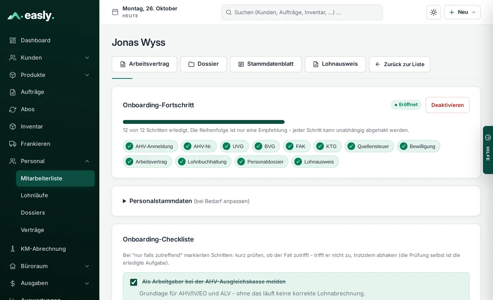
Task: Click the Dossier folder icon
Action: tap(191, 64)
